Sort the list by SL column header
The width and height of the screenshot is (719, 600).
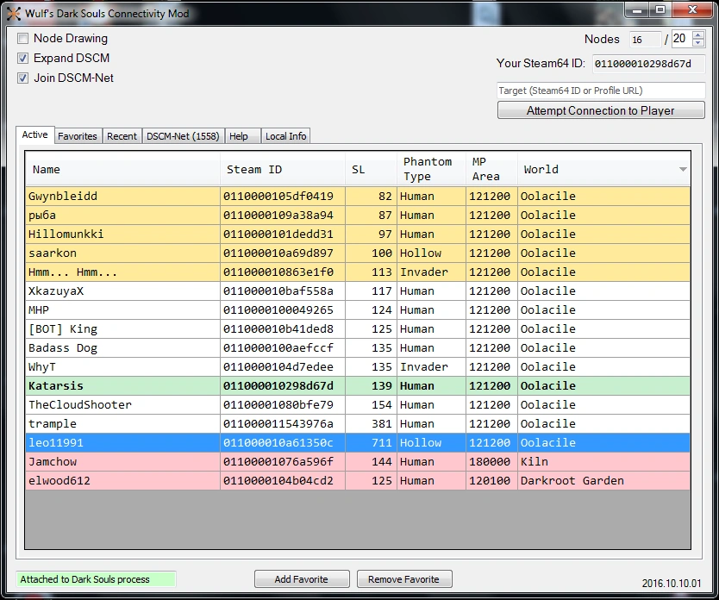[371, 169]
